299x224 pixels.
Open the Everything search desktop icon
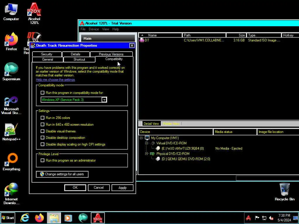pyautogui.click(x=11, y=162)
